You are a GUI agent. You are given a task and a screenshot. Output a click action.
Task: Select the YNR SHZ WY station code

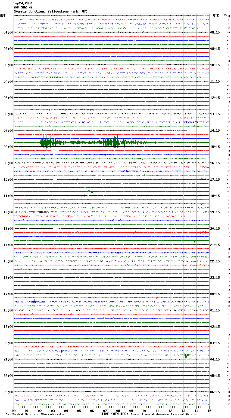coord(23,7)
